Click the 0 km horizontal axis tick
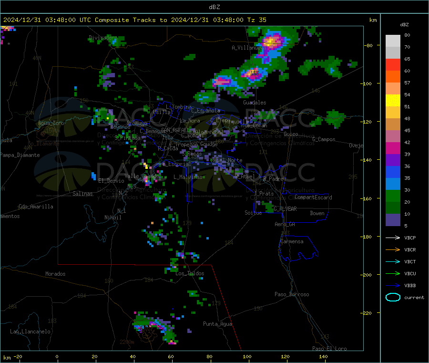429x363 pixels. point(57,356)
